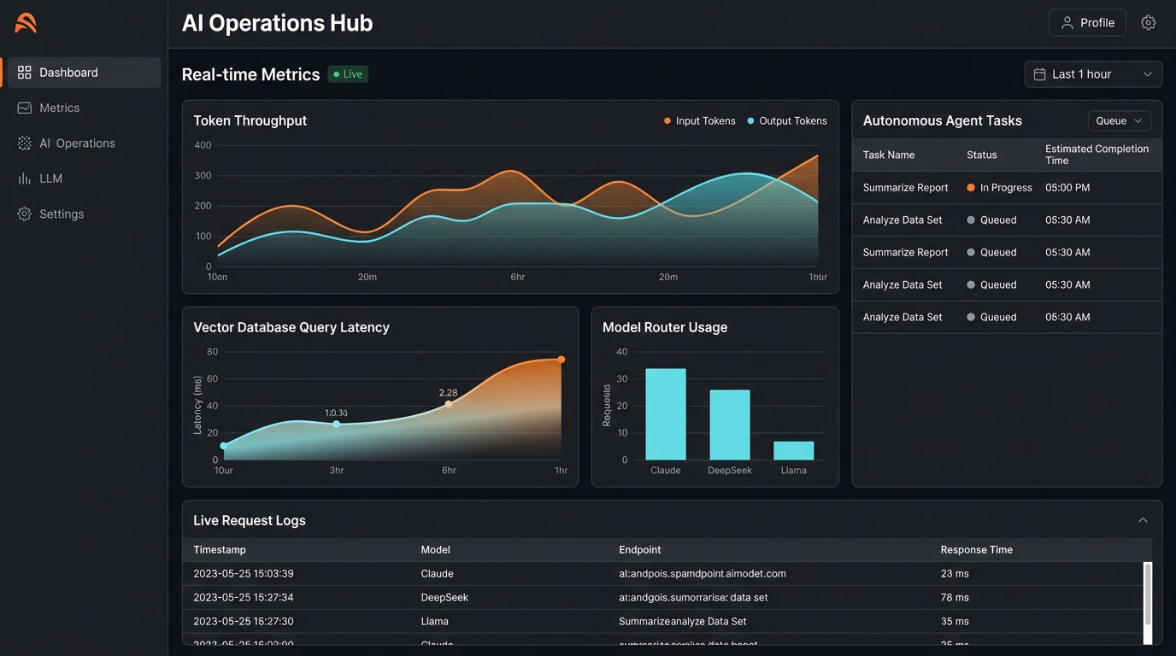Click the Llama bar in chart
Viewport: 1176px width, 656px height.
click(794, 451)
